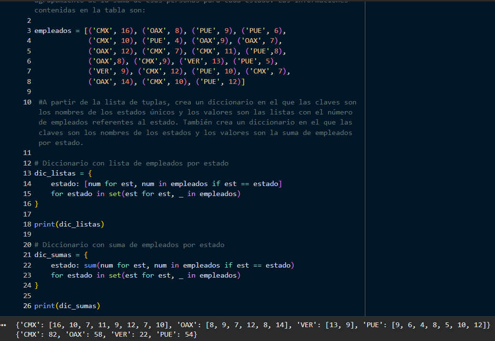Click the tuple ('OAX', 14) on line 8
This screenshot has height=341, width=495.
(111, 82)
